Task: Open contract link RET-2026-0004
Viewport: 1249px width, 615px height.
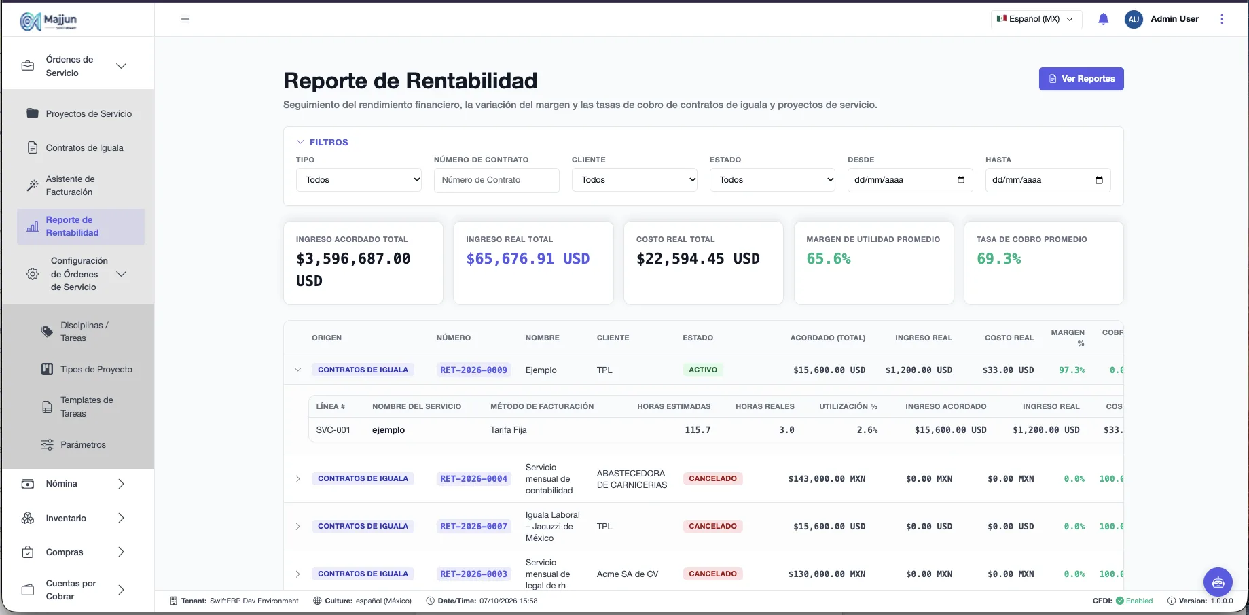Action: coord(473,479)
